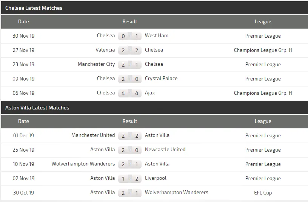Click the League column header in Aston Villa table

263,122
